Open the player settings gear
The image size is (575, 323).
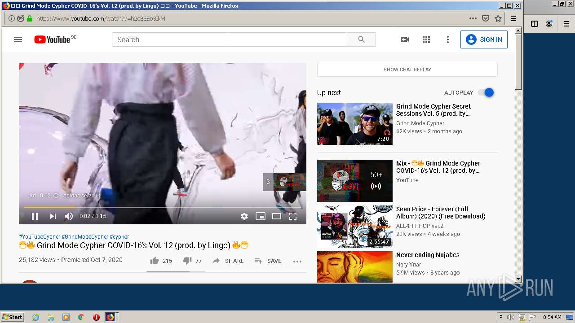244,216
